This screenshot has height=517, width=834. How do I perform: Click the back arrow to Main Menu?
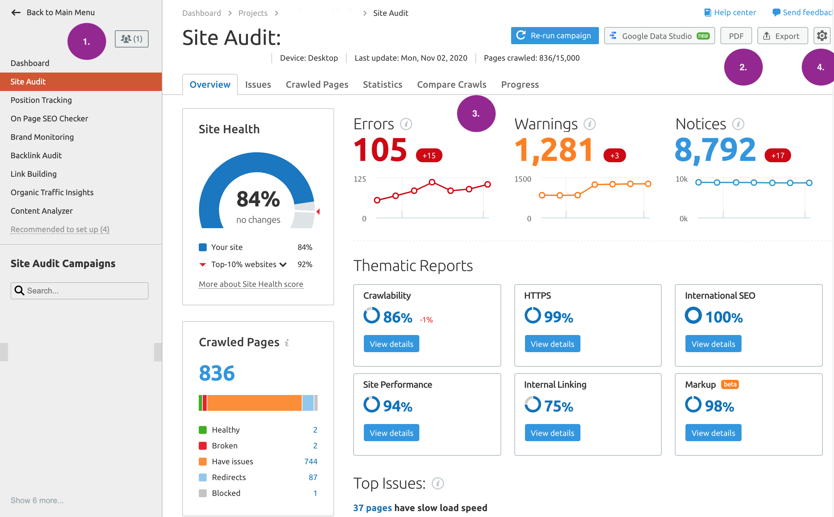(16, 13)
